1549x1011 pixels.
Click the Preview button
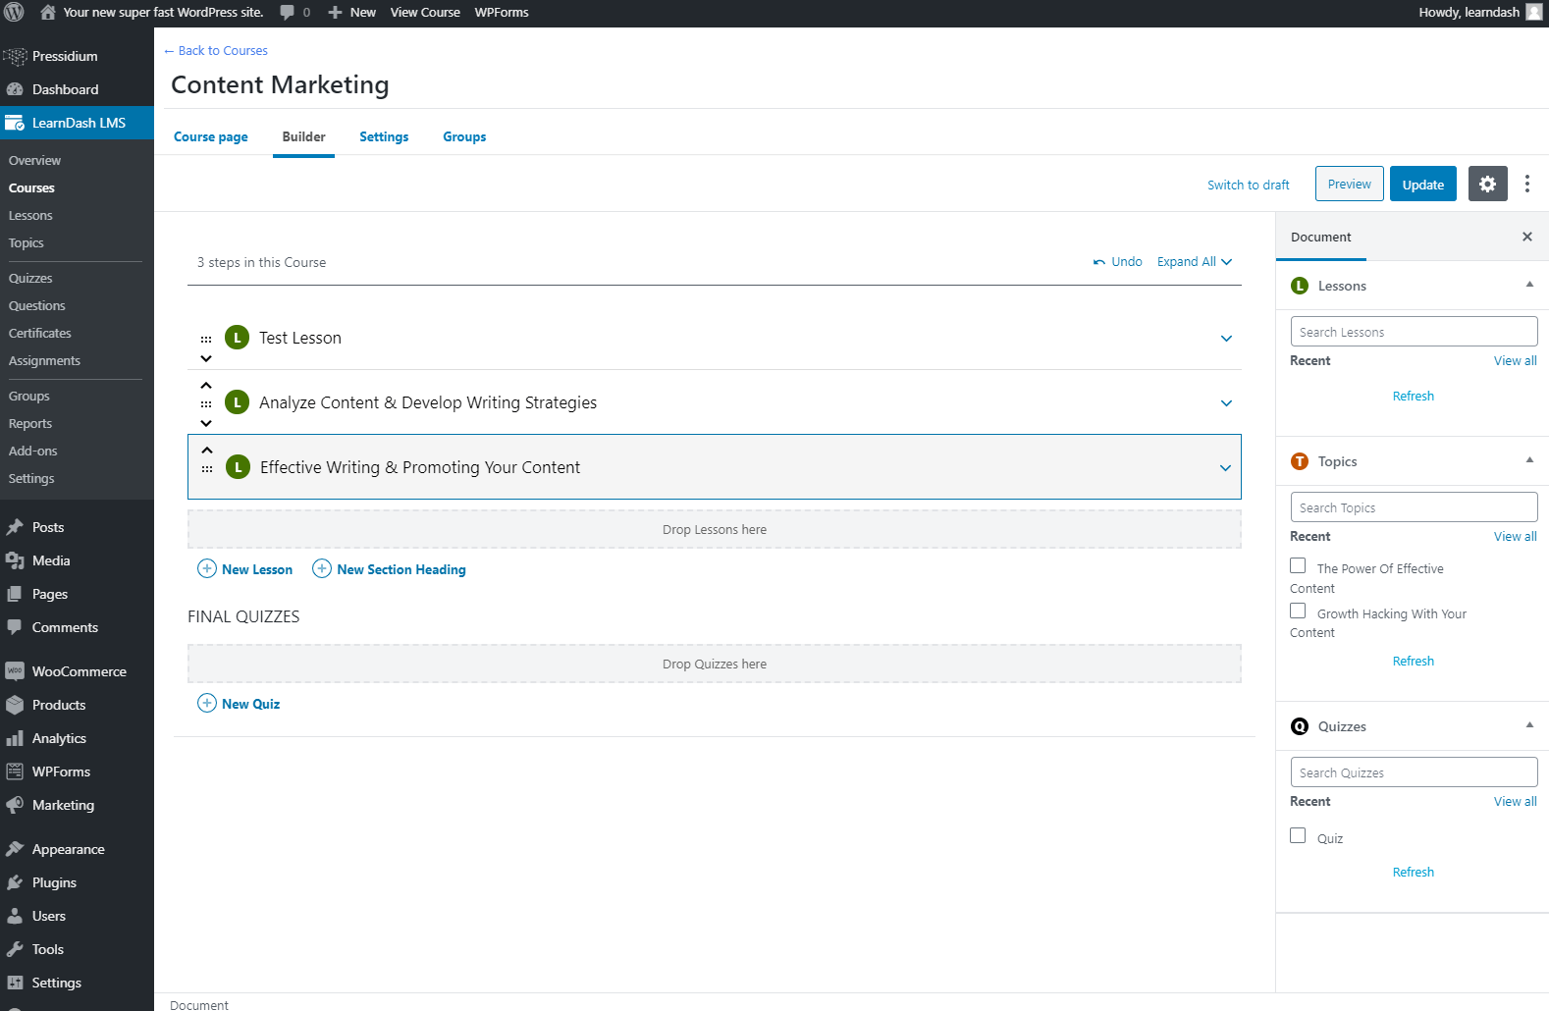(1350, 184)
